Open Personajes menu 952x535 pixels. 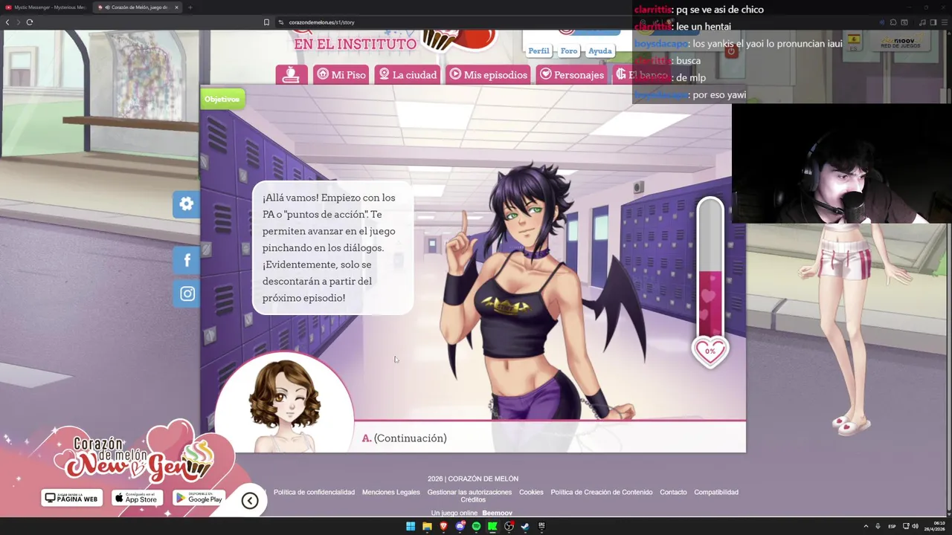[x=572, y=74]
